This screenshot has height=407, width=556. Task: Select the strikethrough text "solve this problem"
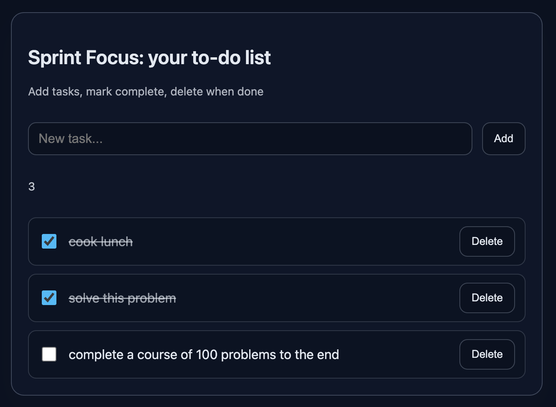pos(122,298)
